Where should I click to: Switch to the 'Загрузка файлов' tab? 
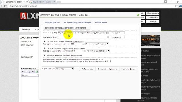52,22
